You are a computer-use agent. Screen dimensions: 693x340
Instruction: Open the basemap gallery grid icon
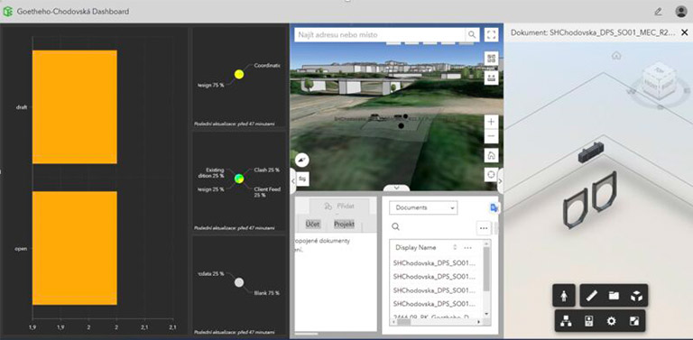(491, 59)
